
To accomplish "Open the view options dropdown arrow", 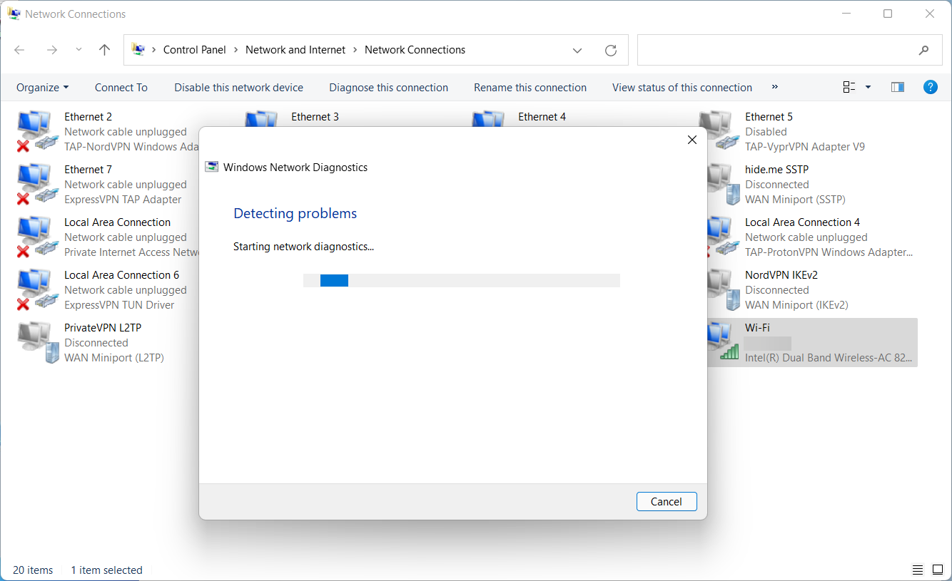I will pyautogui.click(x=868, y=87).
